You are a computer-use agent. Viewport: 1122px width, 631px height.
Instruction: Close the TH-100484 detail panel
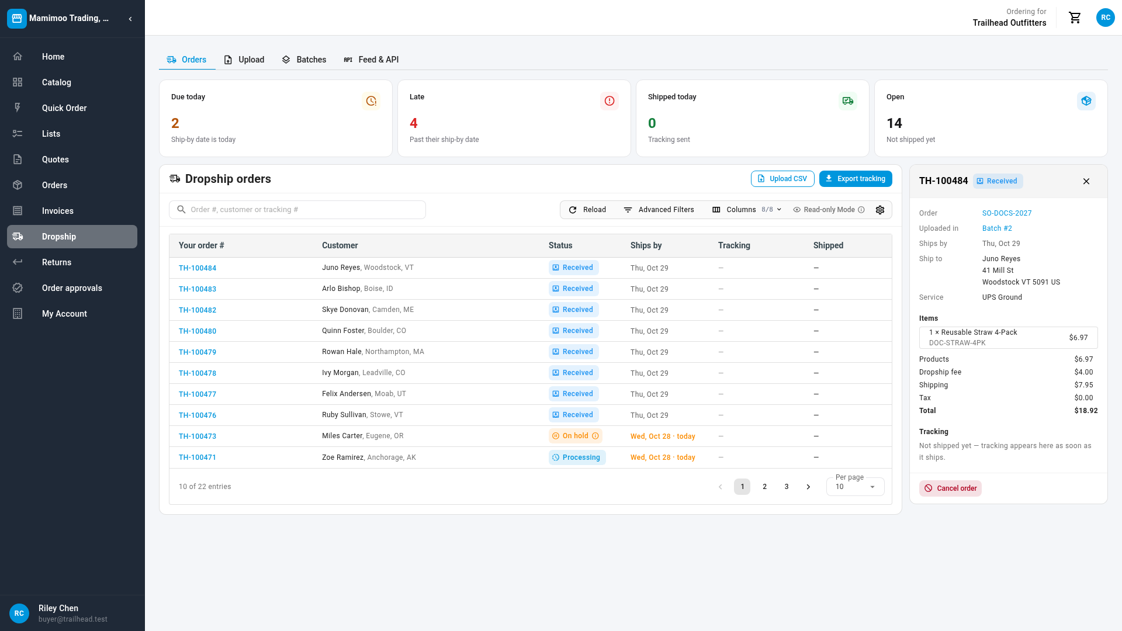(x=1086, y=181)
